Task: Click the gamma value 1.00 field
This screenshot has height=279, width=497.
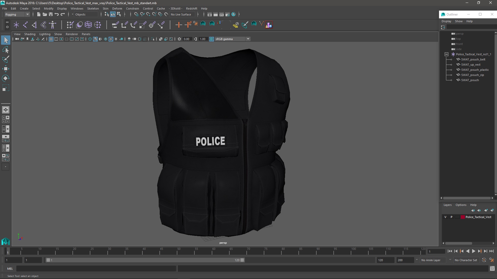Action: click(203, 39)
